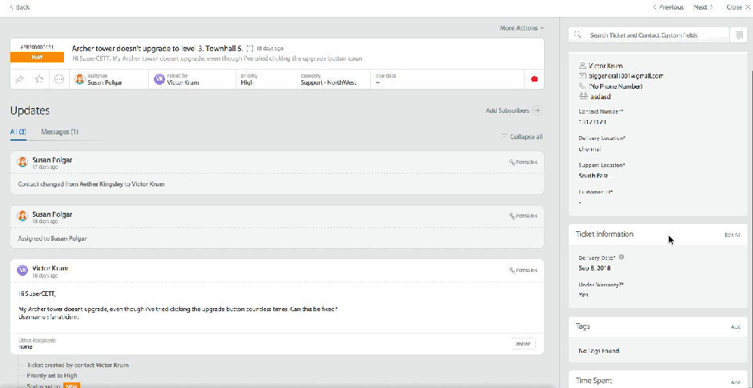Open Permalink of Victor Krum's message
The image size is (753, 388).
point(523,270)
